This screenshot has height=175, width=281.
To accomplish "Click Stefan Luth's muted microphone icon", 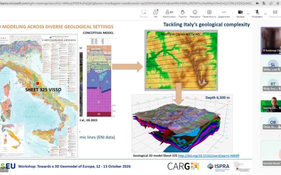I will (279, 69).
